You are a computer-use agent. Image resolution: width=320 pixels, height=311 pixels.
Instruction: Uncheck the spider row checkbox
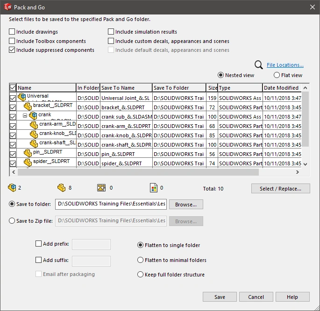13,163
